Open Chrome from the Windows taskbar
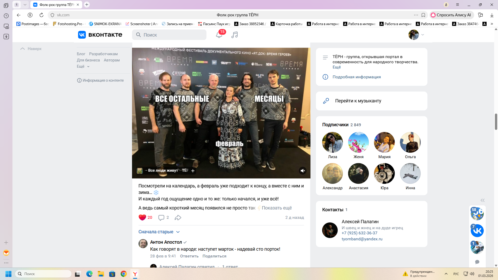This screenshot has height=280, width=498. coord(124,274)
